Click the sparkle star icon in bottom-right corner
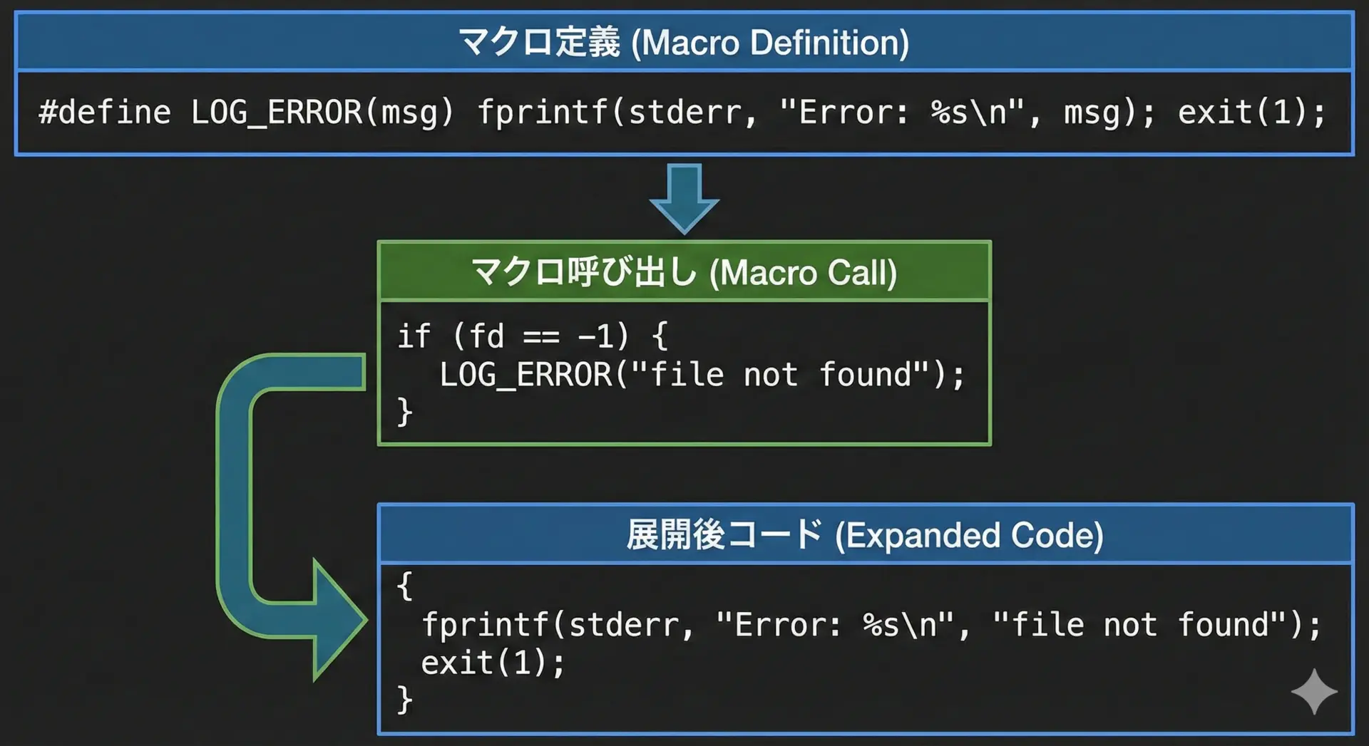The width and height of the screenshot is (1369, 746). tap(1313, 691)
